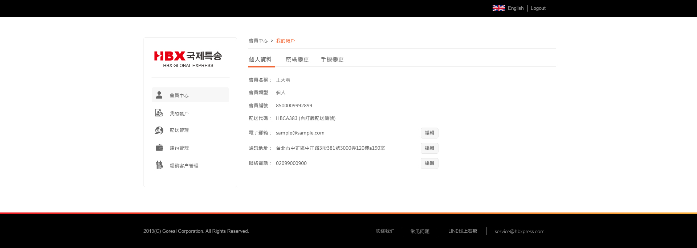697x248 pixels.
Task: Click the UK flag icon
Action: pos(498,8)
